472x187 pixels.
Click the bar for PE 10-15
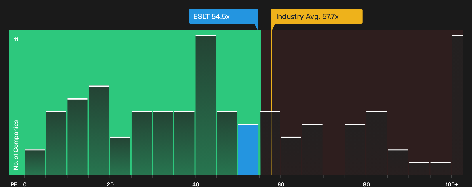78,137
